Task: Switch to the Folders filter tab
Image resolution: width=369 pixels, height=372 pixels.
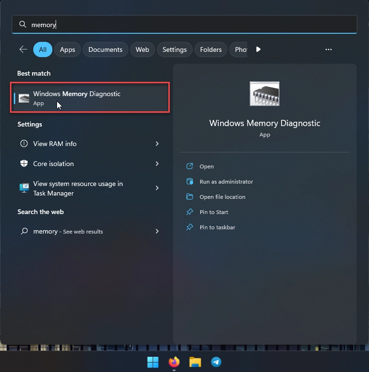Action: (x=211, y=49)
